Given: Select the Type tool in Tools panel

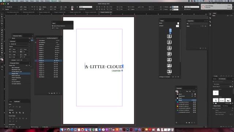Looking at the screenshot, I should (x=2, y=26).
